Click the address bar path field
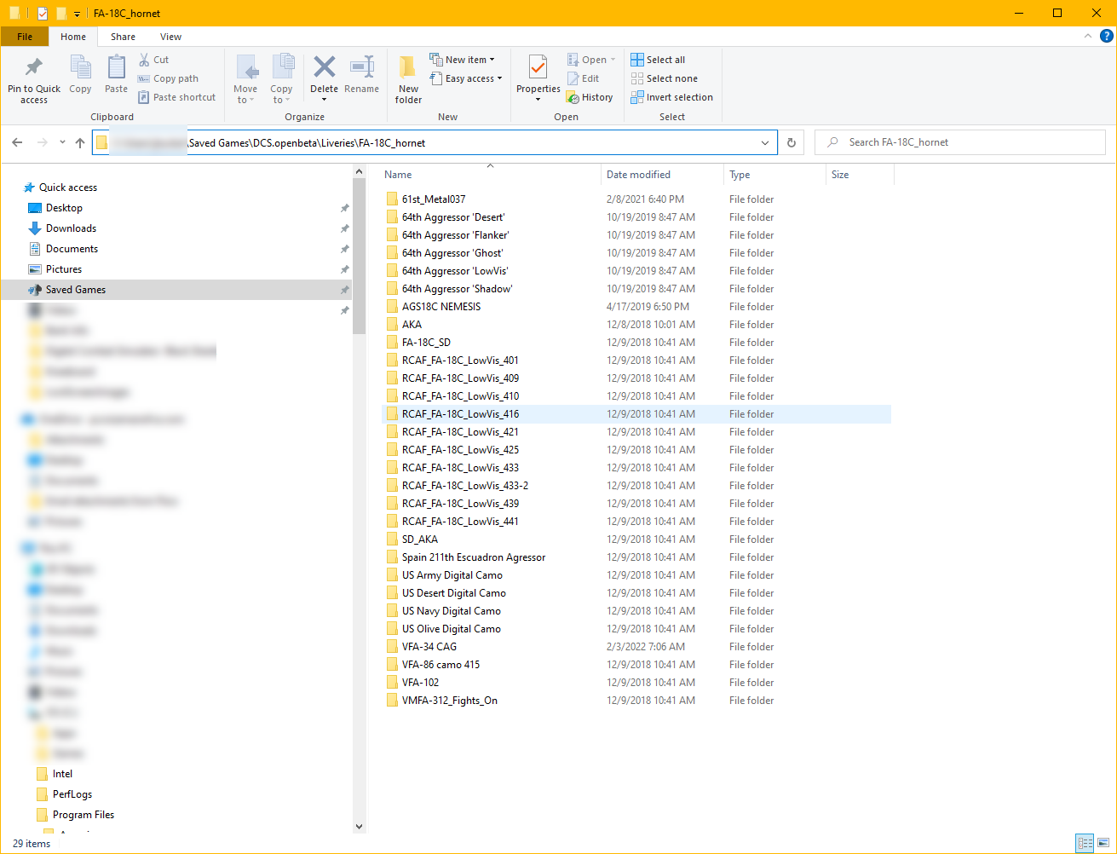Screen dimensions: 1117x854 click(435, 142)
